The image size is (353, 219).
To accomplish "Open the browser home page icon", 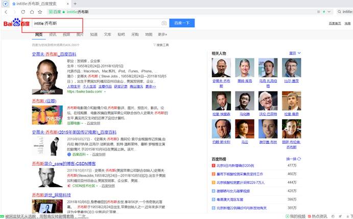I will [x=32, y=12].
